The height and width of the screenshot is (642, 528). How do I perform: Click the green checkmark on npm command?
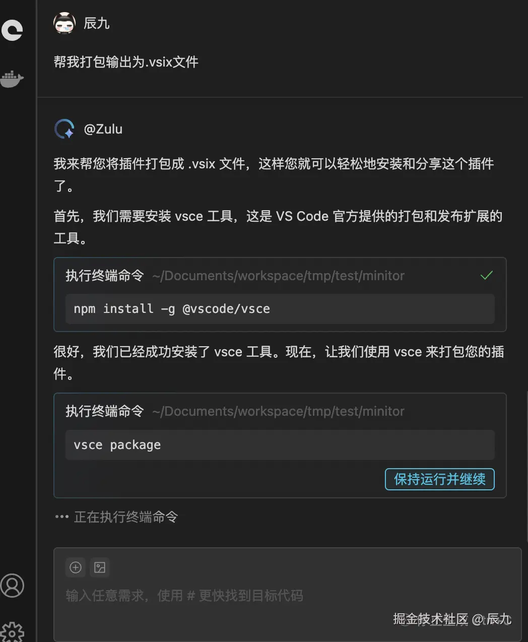[487, 276]
